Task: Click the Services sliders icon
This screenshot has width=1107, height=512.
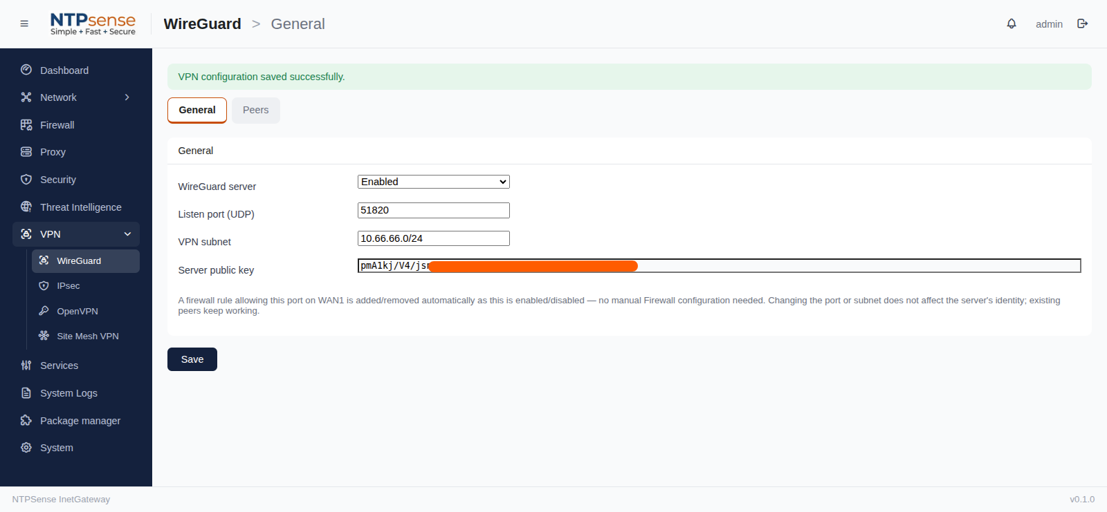Action: pyautogui.click(x=26, y=366)
